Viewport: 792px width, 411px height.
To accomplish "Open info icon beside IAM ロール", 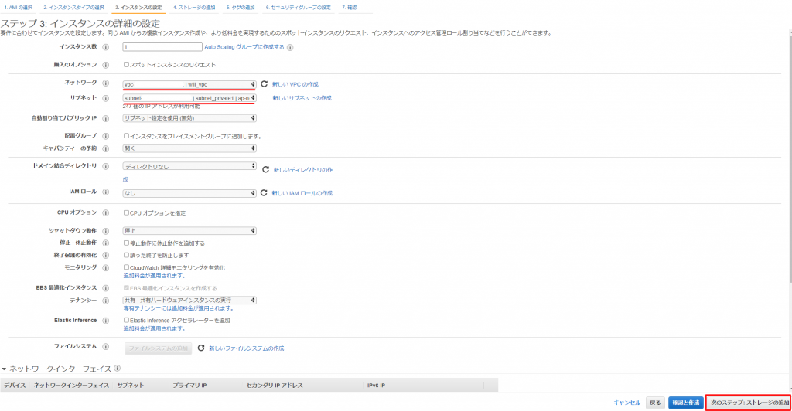I will tap(105, 192).
